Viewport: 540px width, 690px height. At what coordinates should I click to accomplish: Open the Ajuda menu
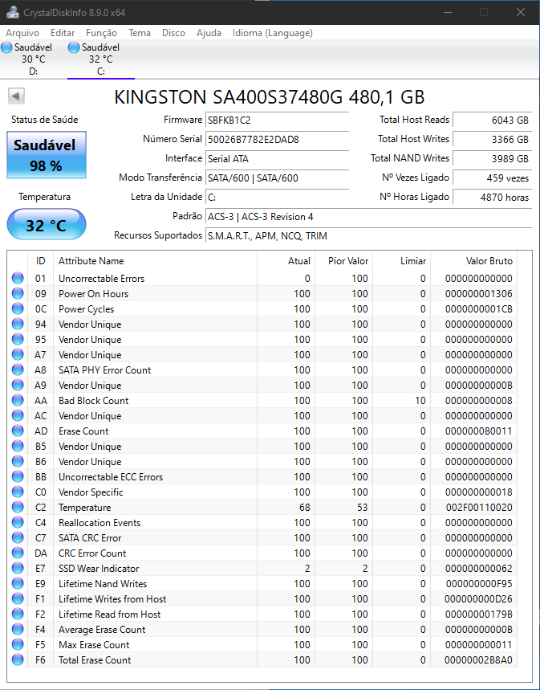tap(209, 33)
